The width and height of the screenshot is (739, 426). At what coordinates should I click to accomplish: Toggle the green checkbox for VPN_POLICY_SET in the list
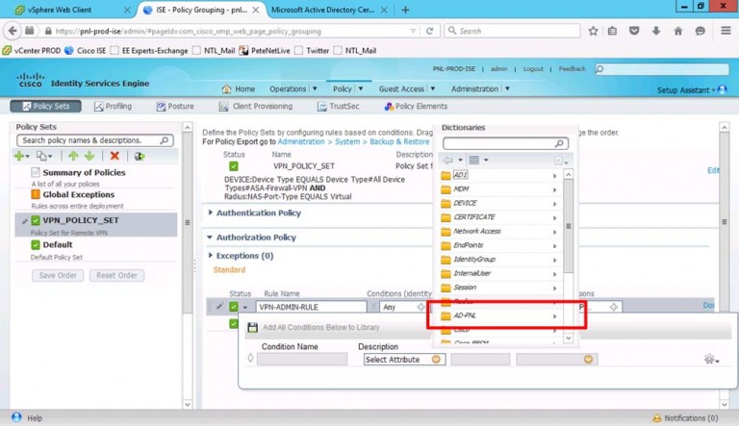point(36,220)
